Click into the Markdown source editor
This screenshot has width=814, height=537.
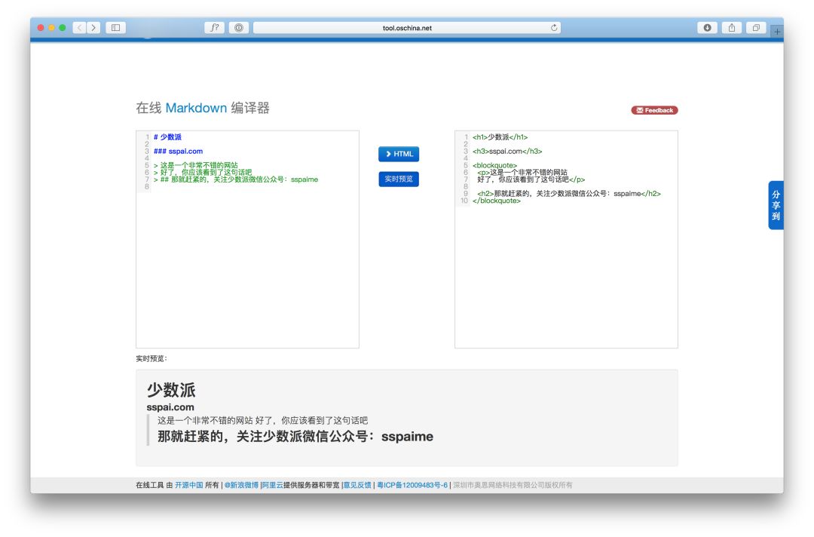click(x=248, y=239)
